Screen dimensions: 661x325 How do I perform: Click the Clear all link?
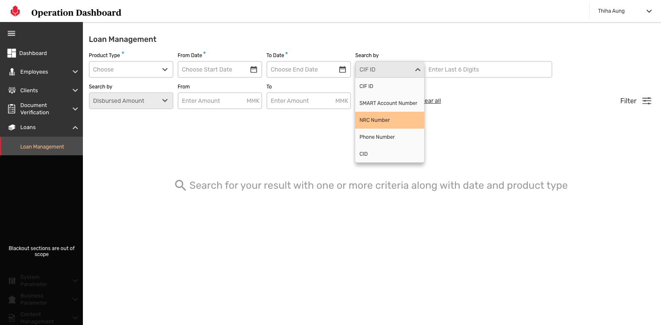[x=433, y=101]
